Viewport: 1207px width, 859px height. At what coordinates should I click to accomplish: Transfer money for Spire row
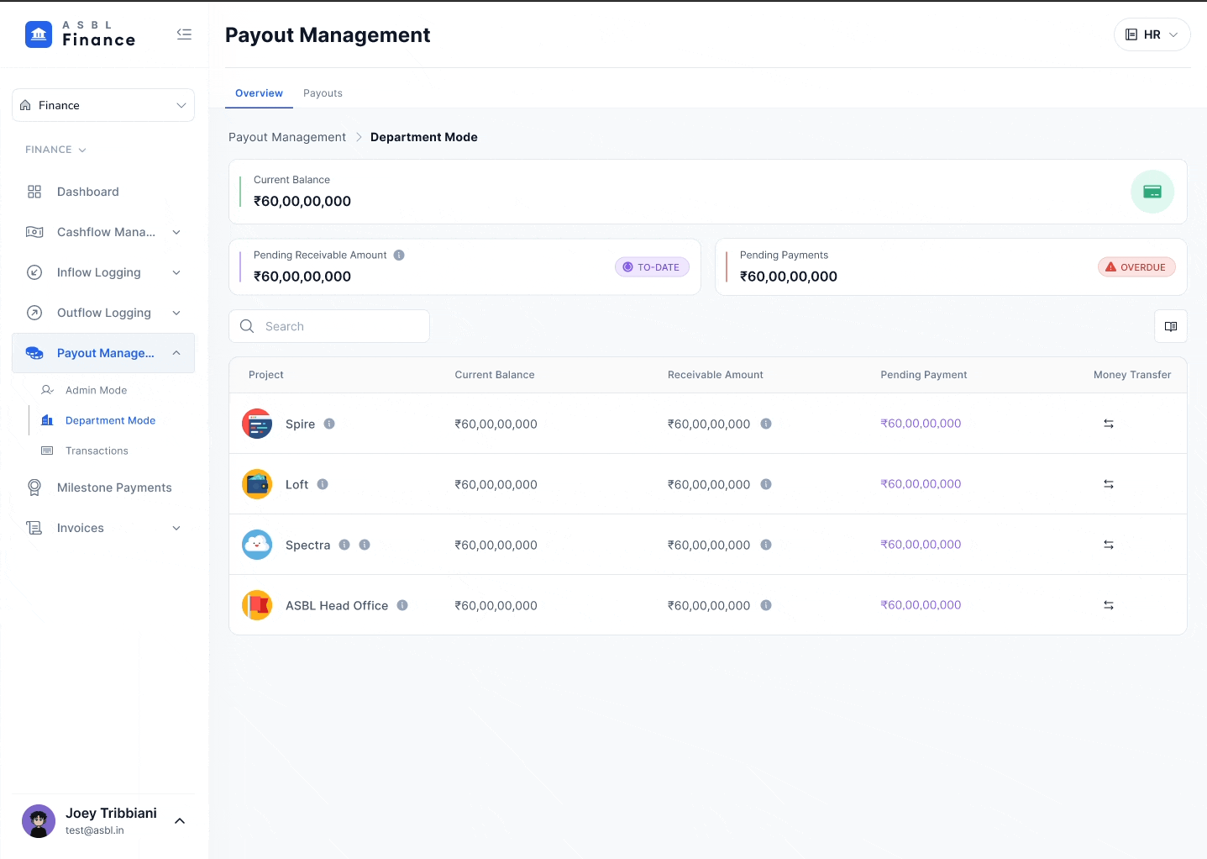pyautogui.click(x=1109, y=424)
